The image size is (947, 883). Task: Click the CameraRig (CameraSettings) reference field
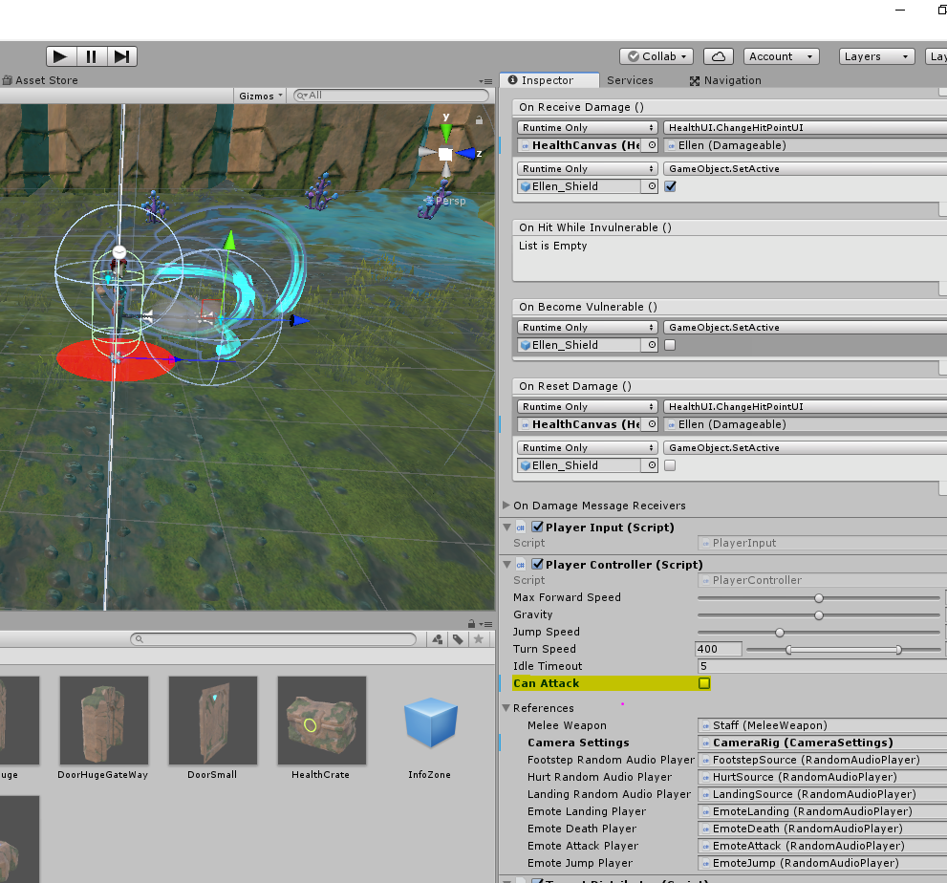(x=822, y=743)
